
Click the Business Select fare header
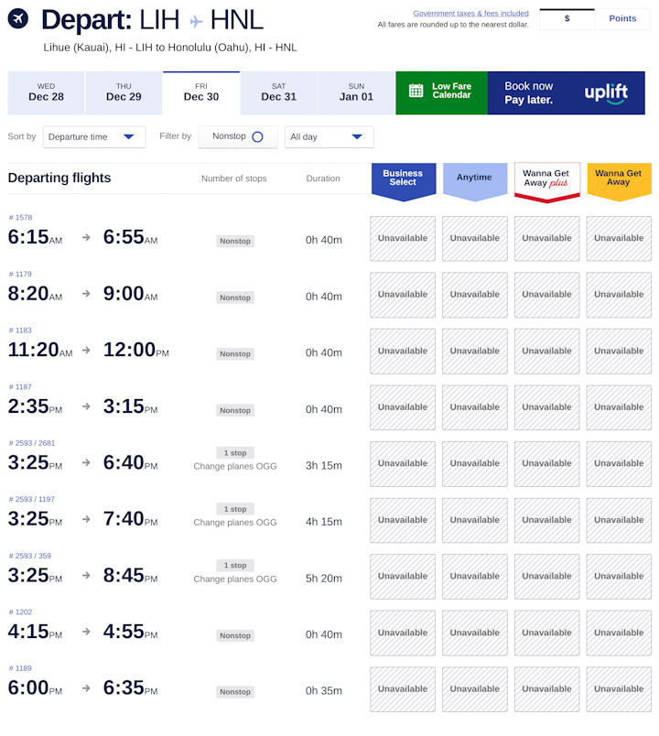[x=404, y=181]
